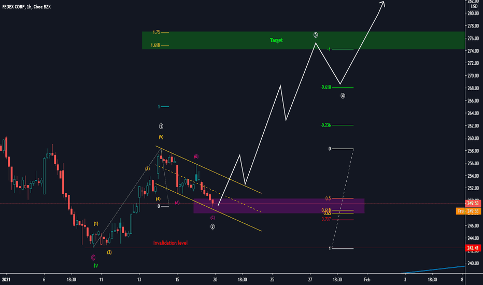Click the yellow (5) wave label
This screenshot has height=285, width=483.
pos(161,137)
